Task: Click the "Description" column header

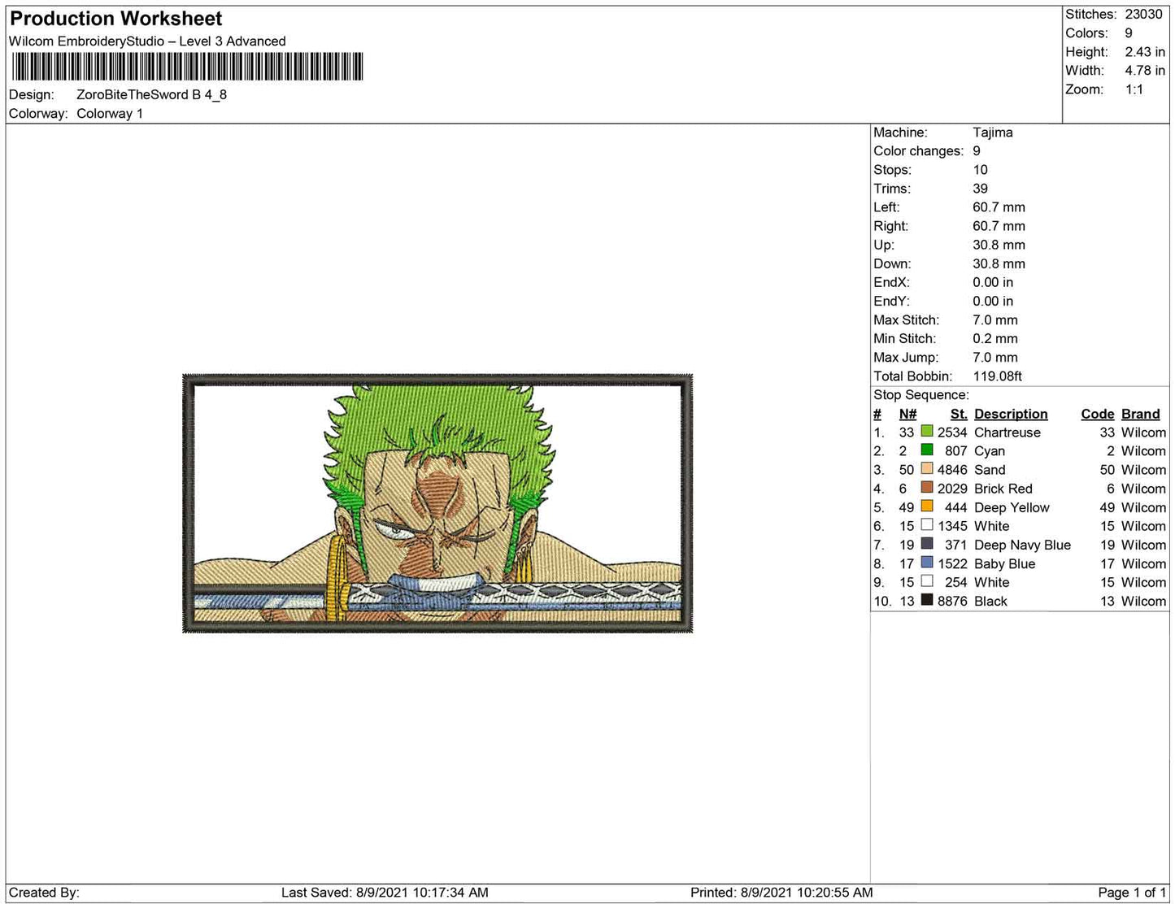Action: 1011,414
